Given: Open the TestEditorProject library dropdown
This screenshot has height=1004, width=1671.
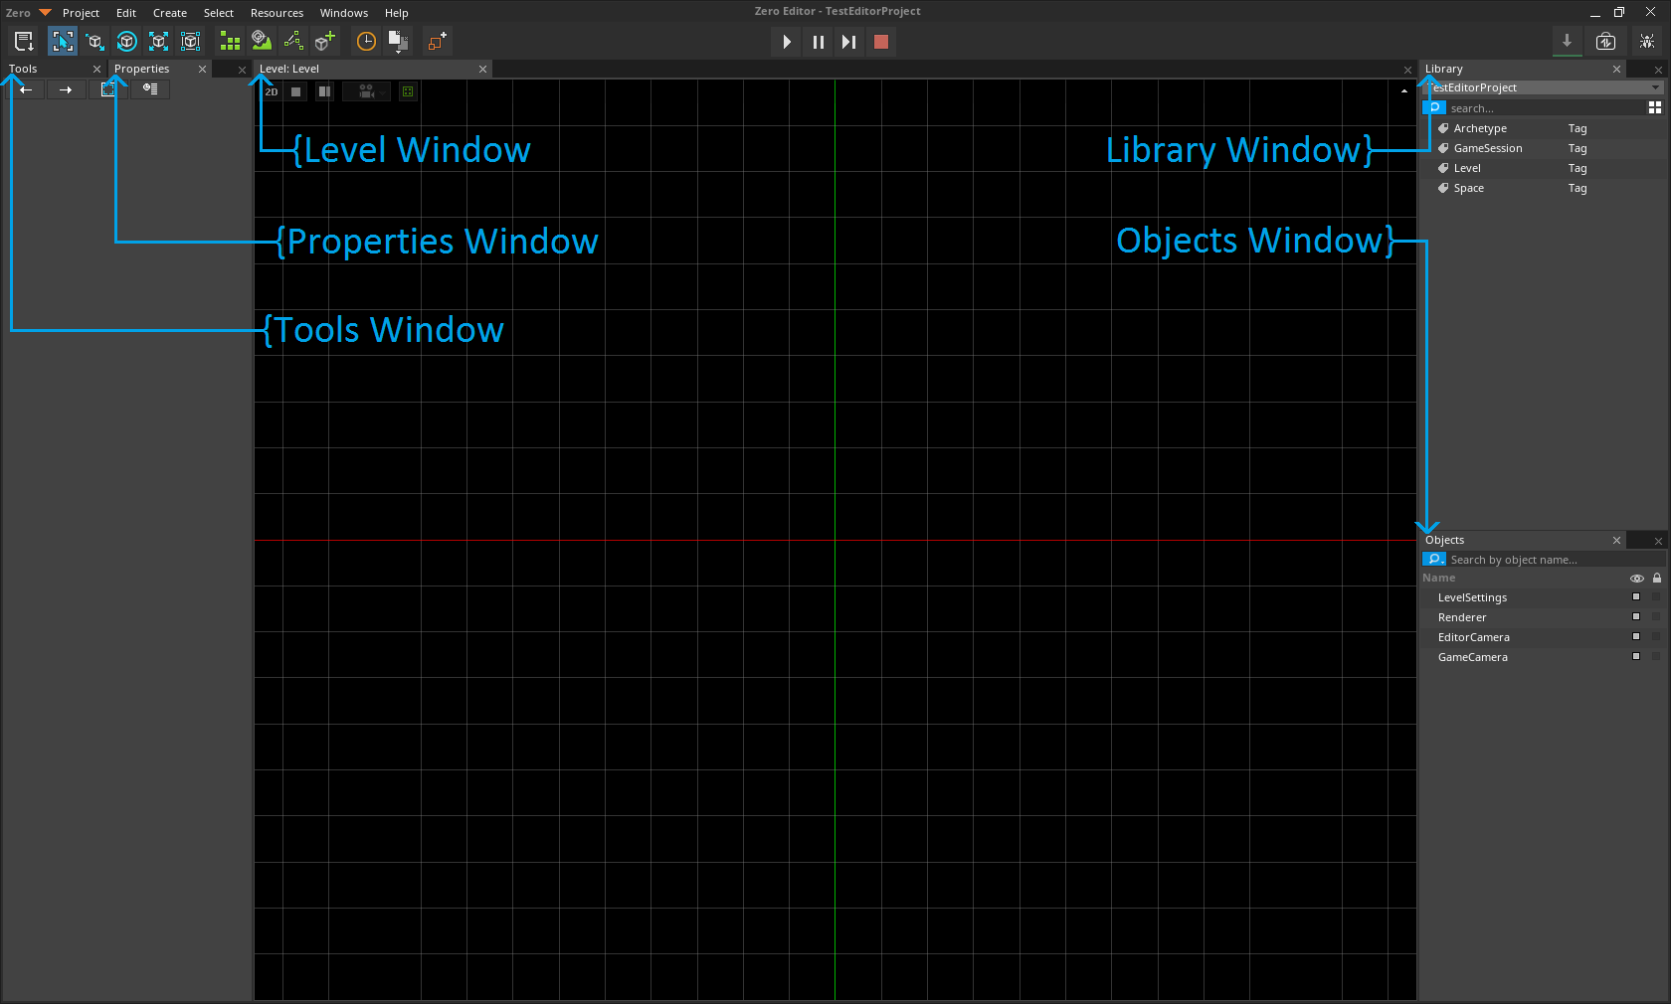Looking at the screenshot, I should click(x=1545, y=87).
